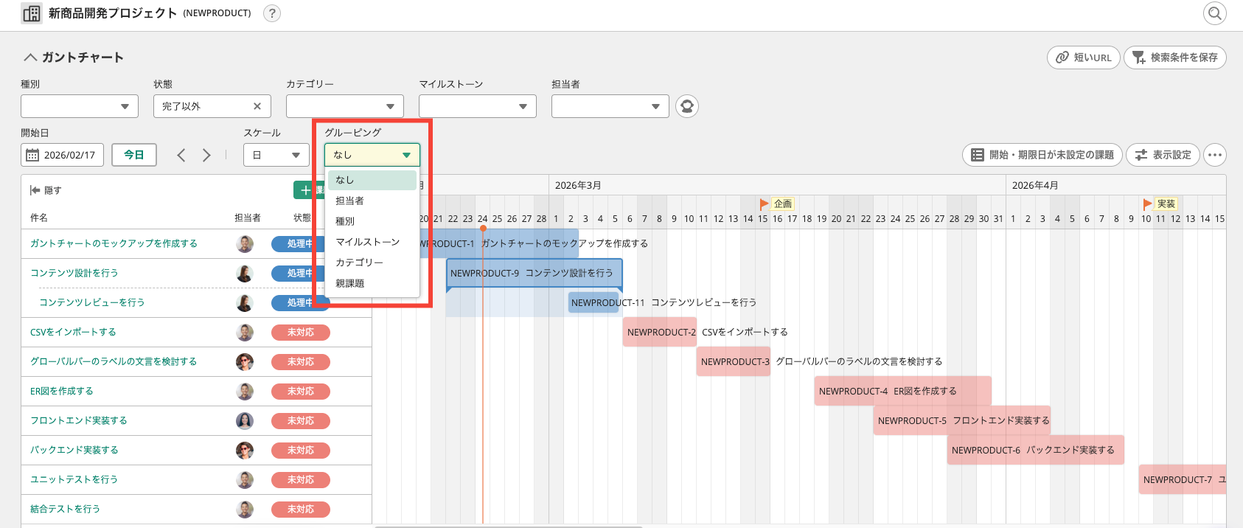Open issue フロントエンド実装する link
This screenshot has height=528, width=1243.
pos(78,420)
